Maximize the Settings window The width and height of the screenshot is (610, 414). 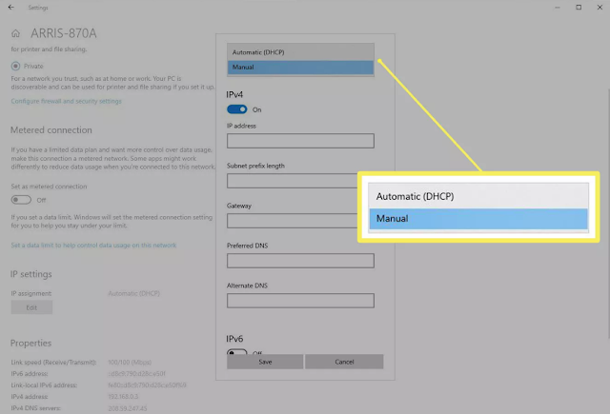[x=579, y=8]
